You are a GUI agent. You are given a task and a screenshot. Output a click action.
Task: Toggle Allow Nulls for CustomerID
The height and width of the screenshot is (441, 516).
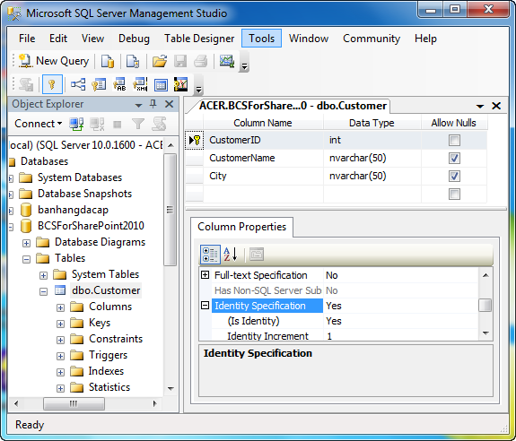point(454,141)
